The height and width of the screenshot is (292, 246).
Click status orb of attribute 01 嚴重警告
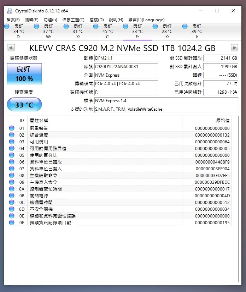pyautogui.click(x=12, y=128)
